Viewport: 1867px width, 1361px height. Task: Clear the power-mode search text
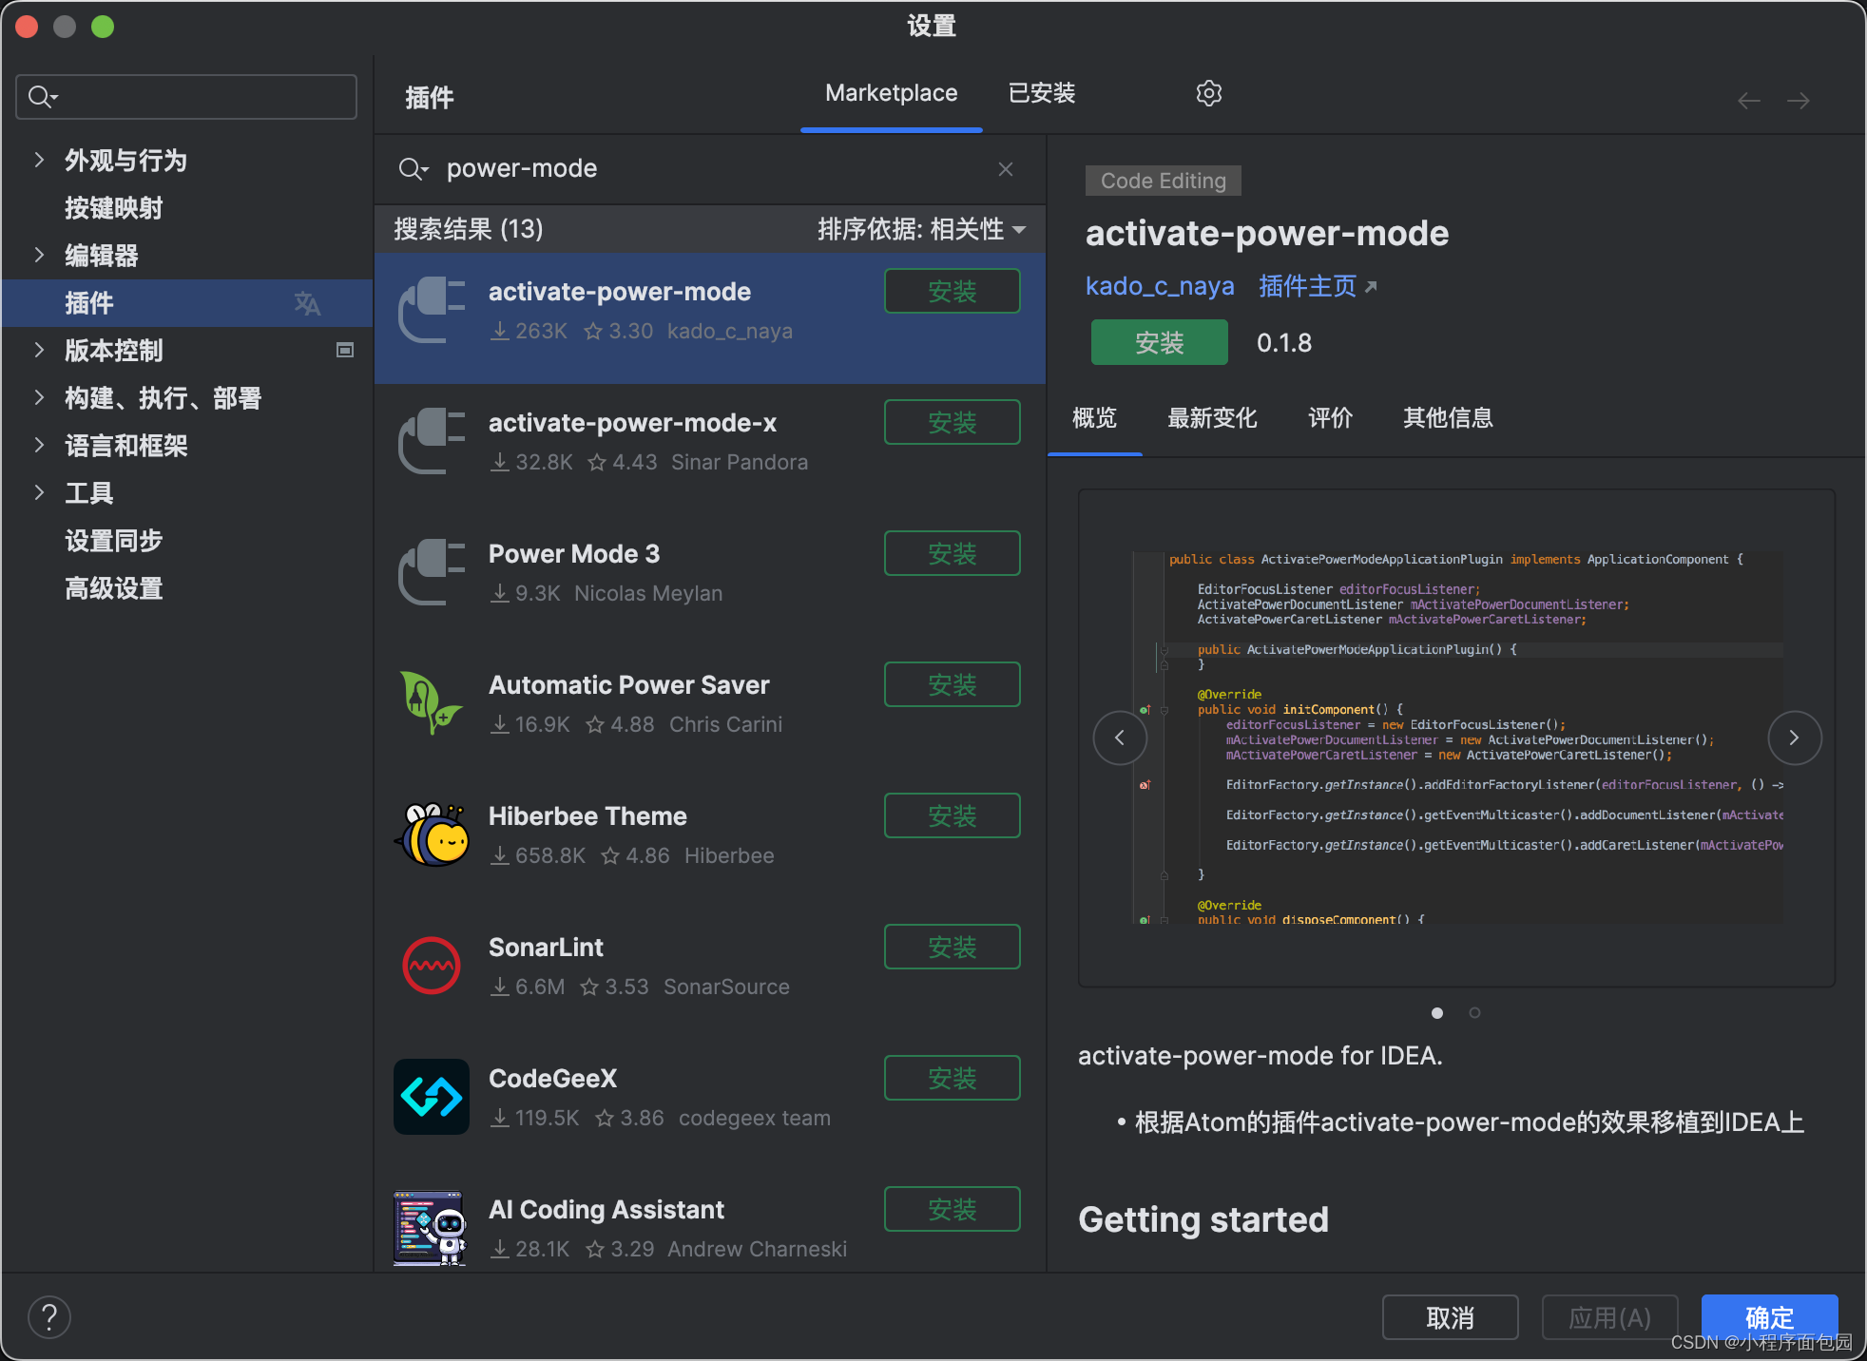click(1005, 169)
